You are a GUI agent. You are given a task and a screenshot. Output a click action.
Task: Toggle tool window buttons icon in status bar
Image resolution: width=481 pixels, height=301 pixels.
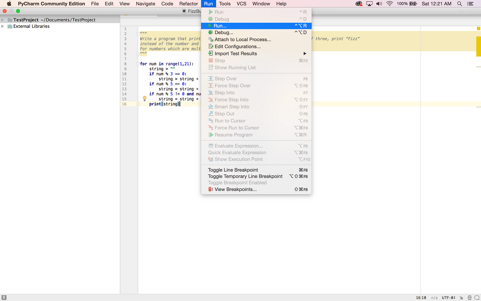4,298
